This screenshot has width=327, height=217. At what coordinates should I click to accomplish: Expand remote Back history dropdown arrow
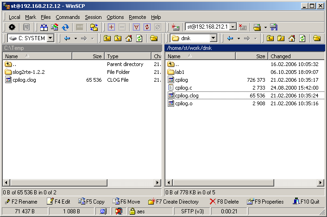click(x=239, y=38)
